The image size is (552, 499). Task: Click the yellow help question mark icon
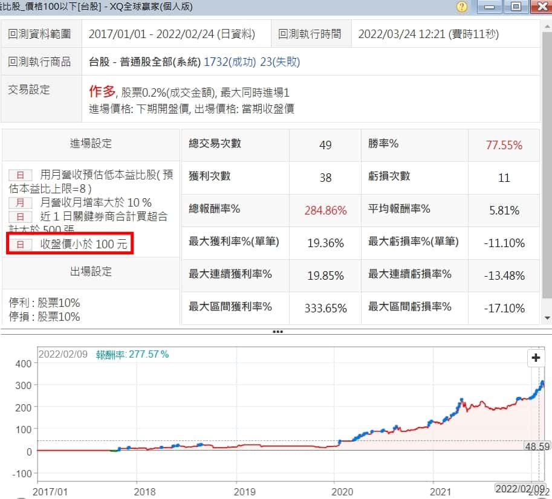463,7
